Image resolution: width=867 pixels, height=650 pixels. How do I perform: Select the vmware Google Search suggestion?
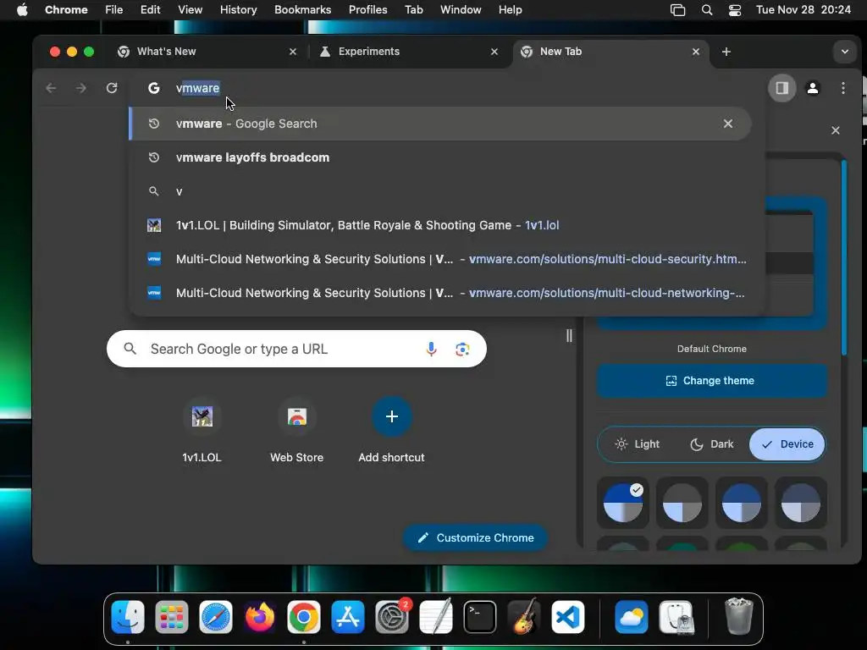(x=439, y=124)
